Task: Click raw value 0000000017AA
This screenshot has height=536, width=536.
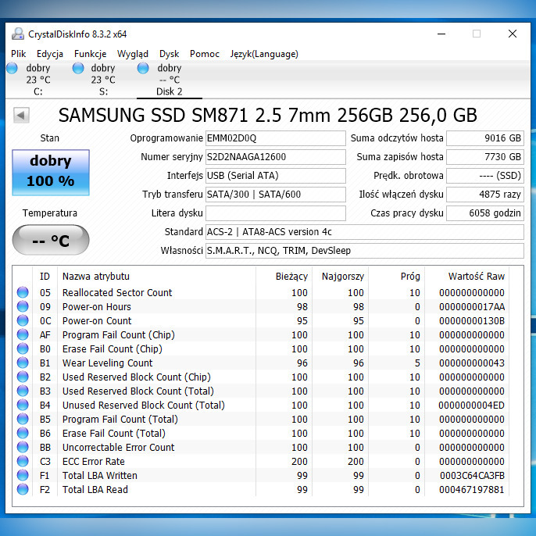Action: pos(472,306)
